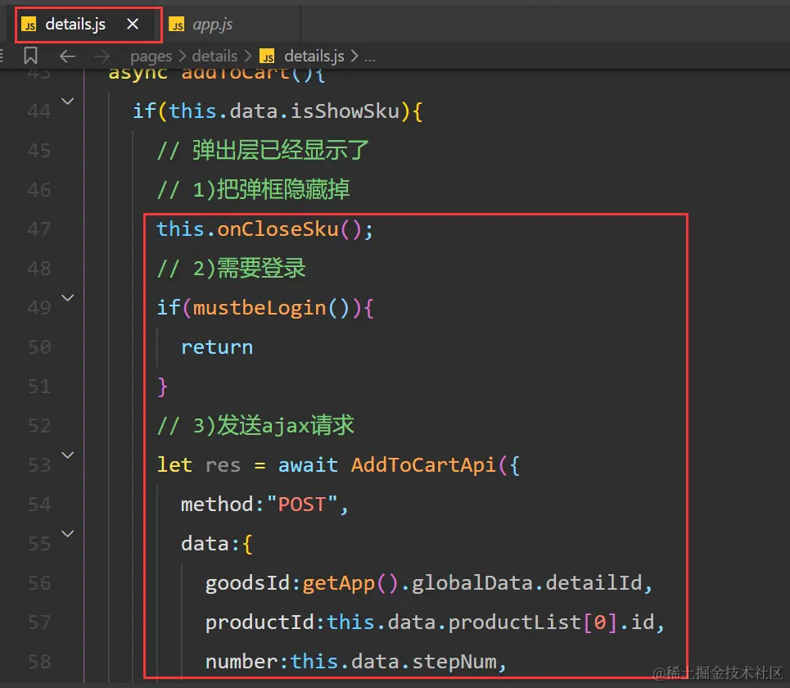Click the breadcrumb ellipsis after details.js
Screen dimensions: 790x688
coord(370,57)
